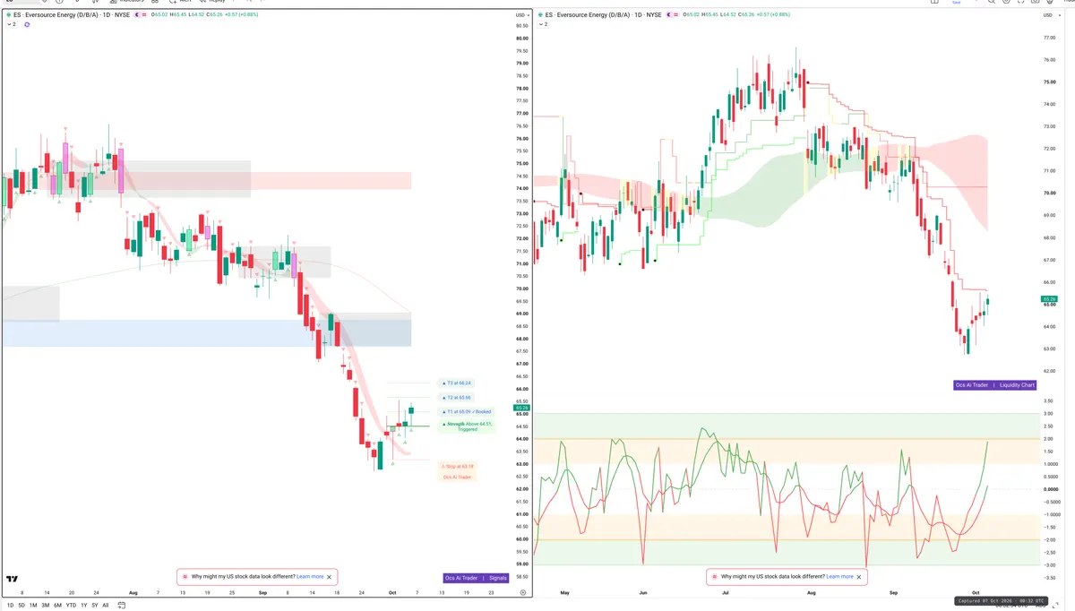Image resolution: width=1075 pixels, height=611 pixels.
Task: Click the right chart ES Eversource Energy title
Action: tap(603, 15)
